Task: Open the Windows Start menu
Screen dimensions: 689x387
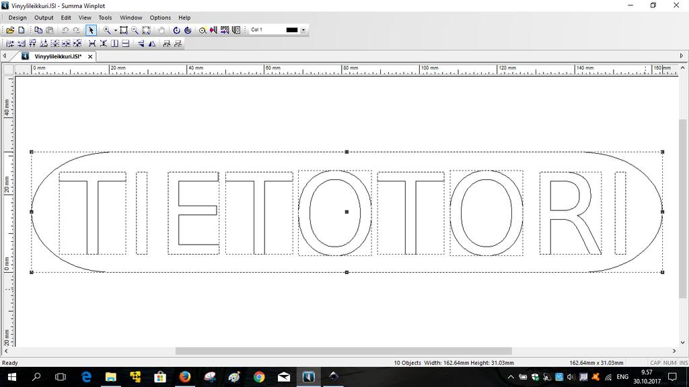Action: [x=12, y=377]
